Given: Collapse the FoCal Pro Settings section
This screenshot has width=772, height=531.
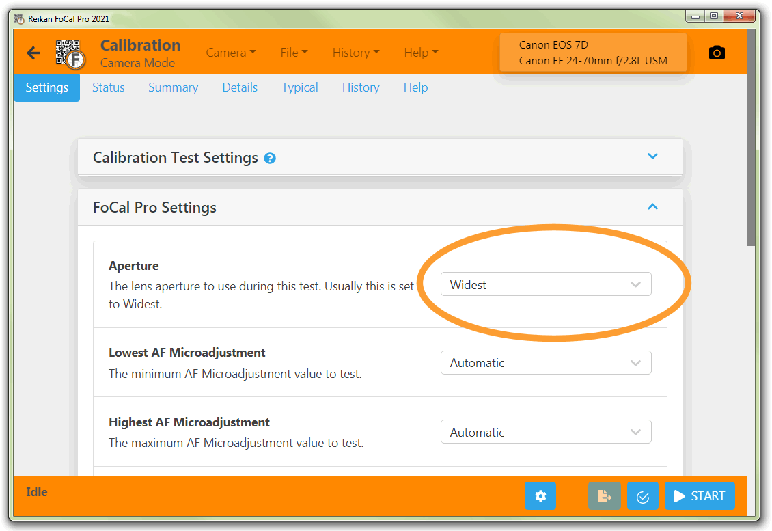Looking at the screenshot, I should [x=653, y=206].
